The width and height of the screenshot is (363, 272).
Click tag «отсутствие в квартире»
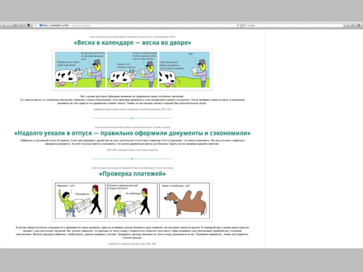[147, 150]
